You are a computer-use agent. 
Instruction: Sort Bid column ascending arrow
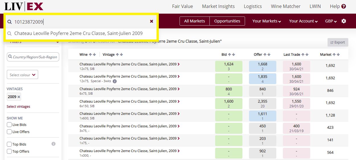[229, 55]
